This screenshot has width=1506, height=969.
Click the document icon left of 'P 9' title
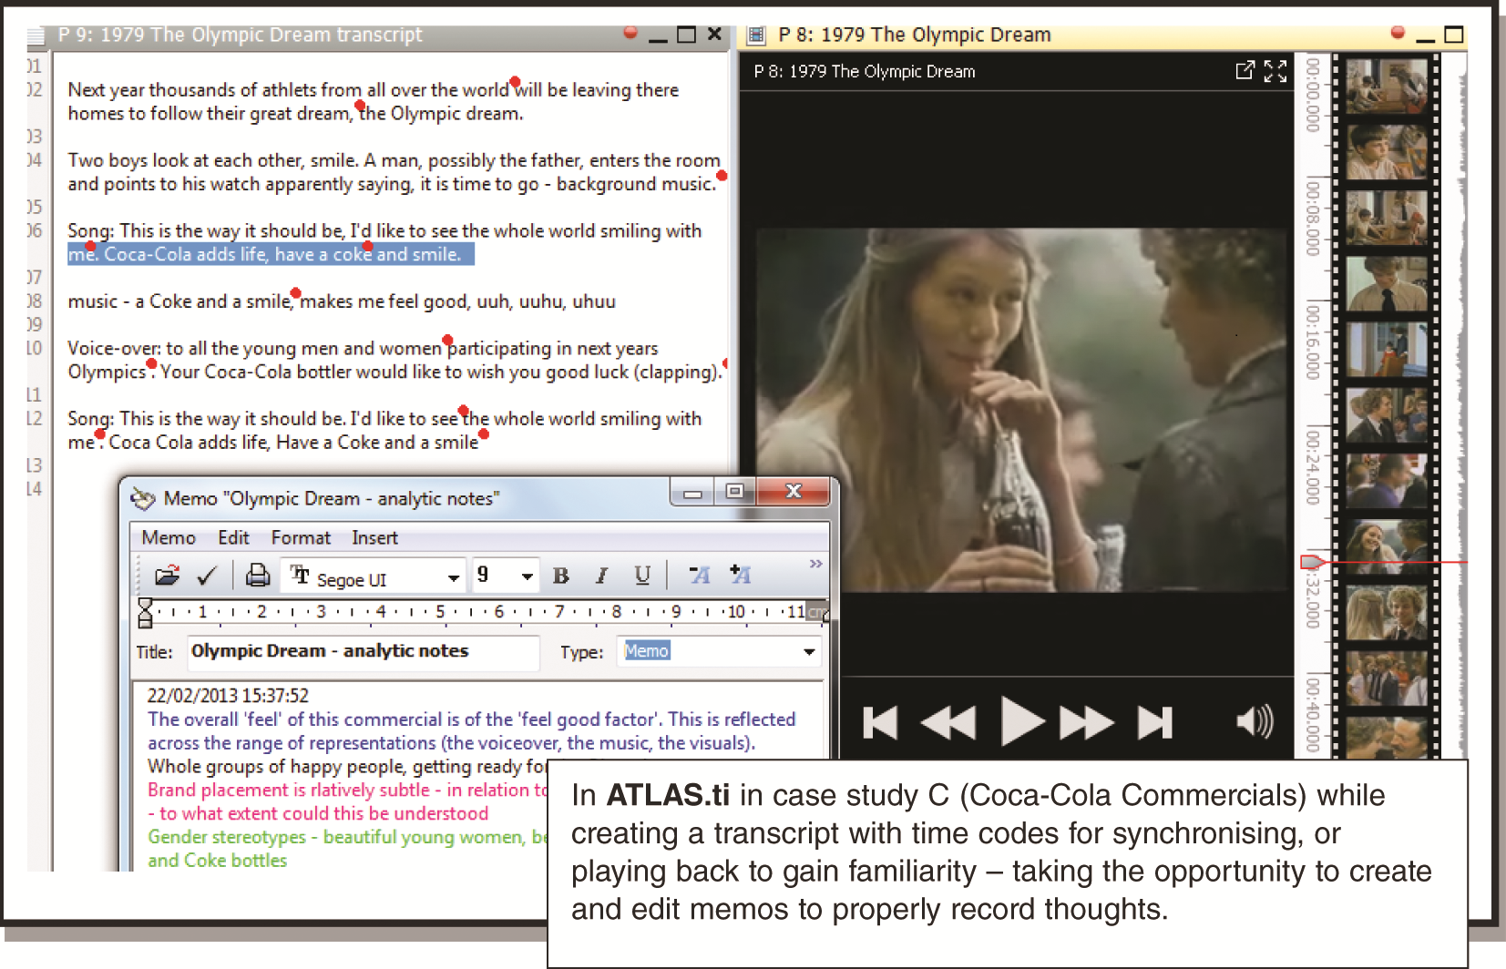coord(36,36)
